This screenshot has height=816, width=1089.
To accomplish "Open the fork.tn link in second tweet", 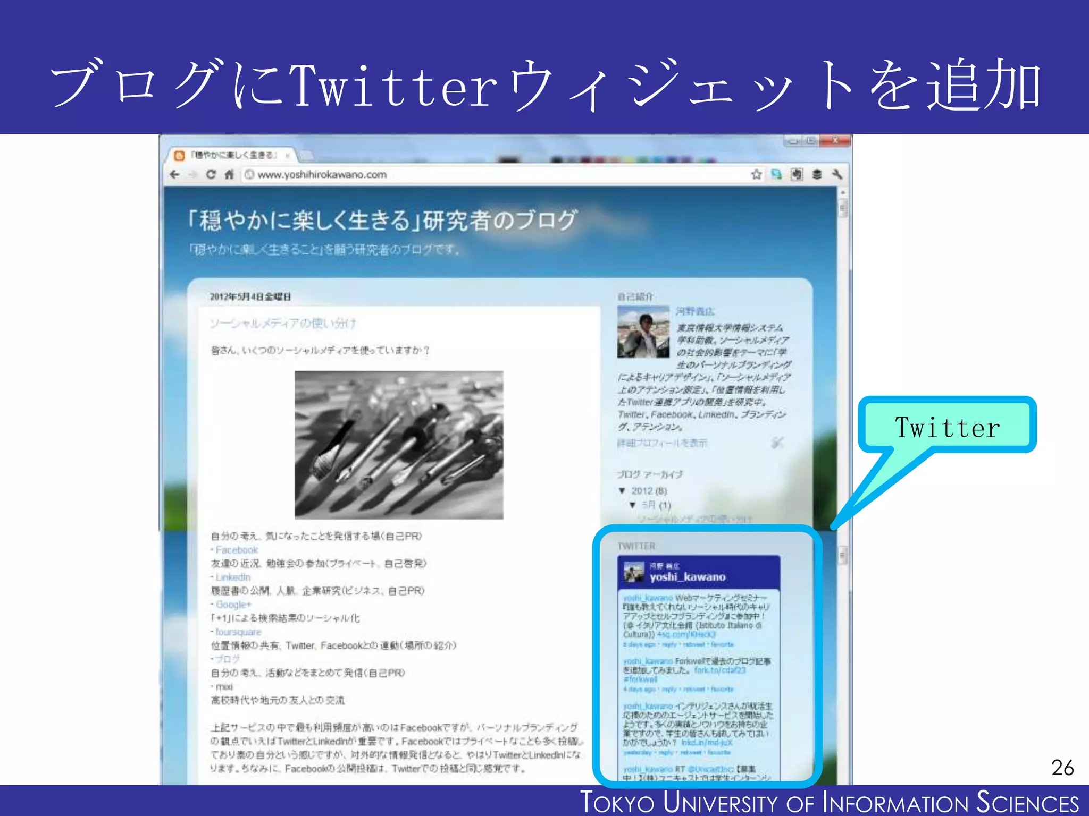I will click(x=720, y=670).
